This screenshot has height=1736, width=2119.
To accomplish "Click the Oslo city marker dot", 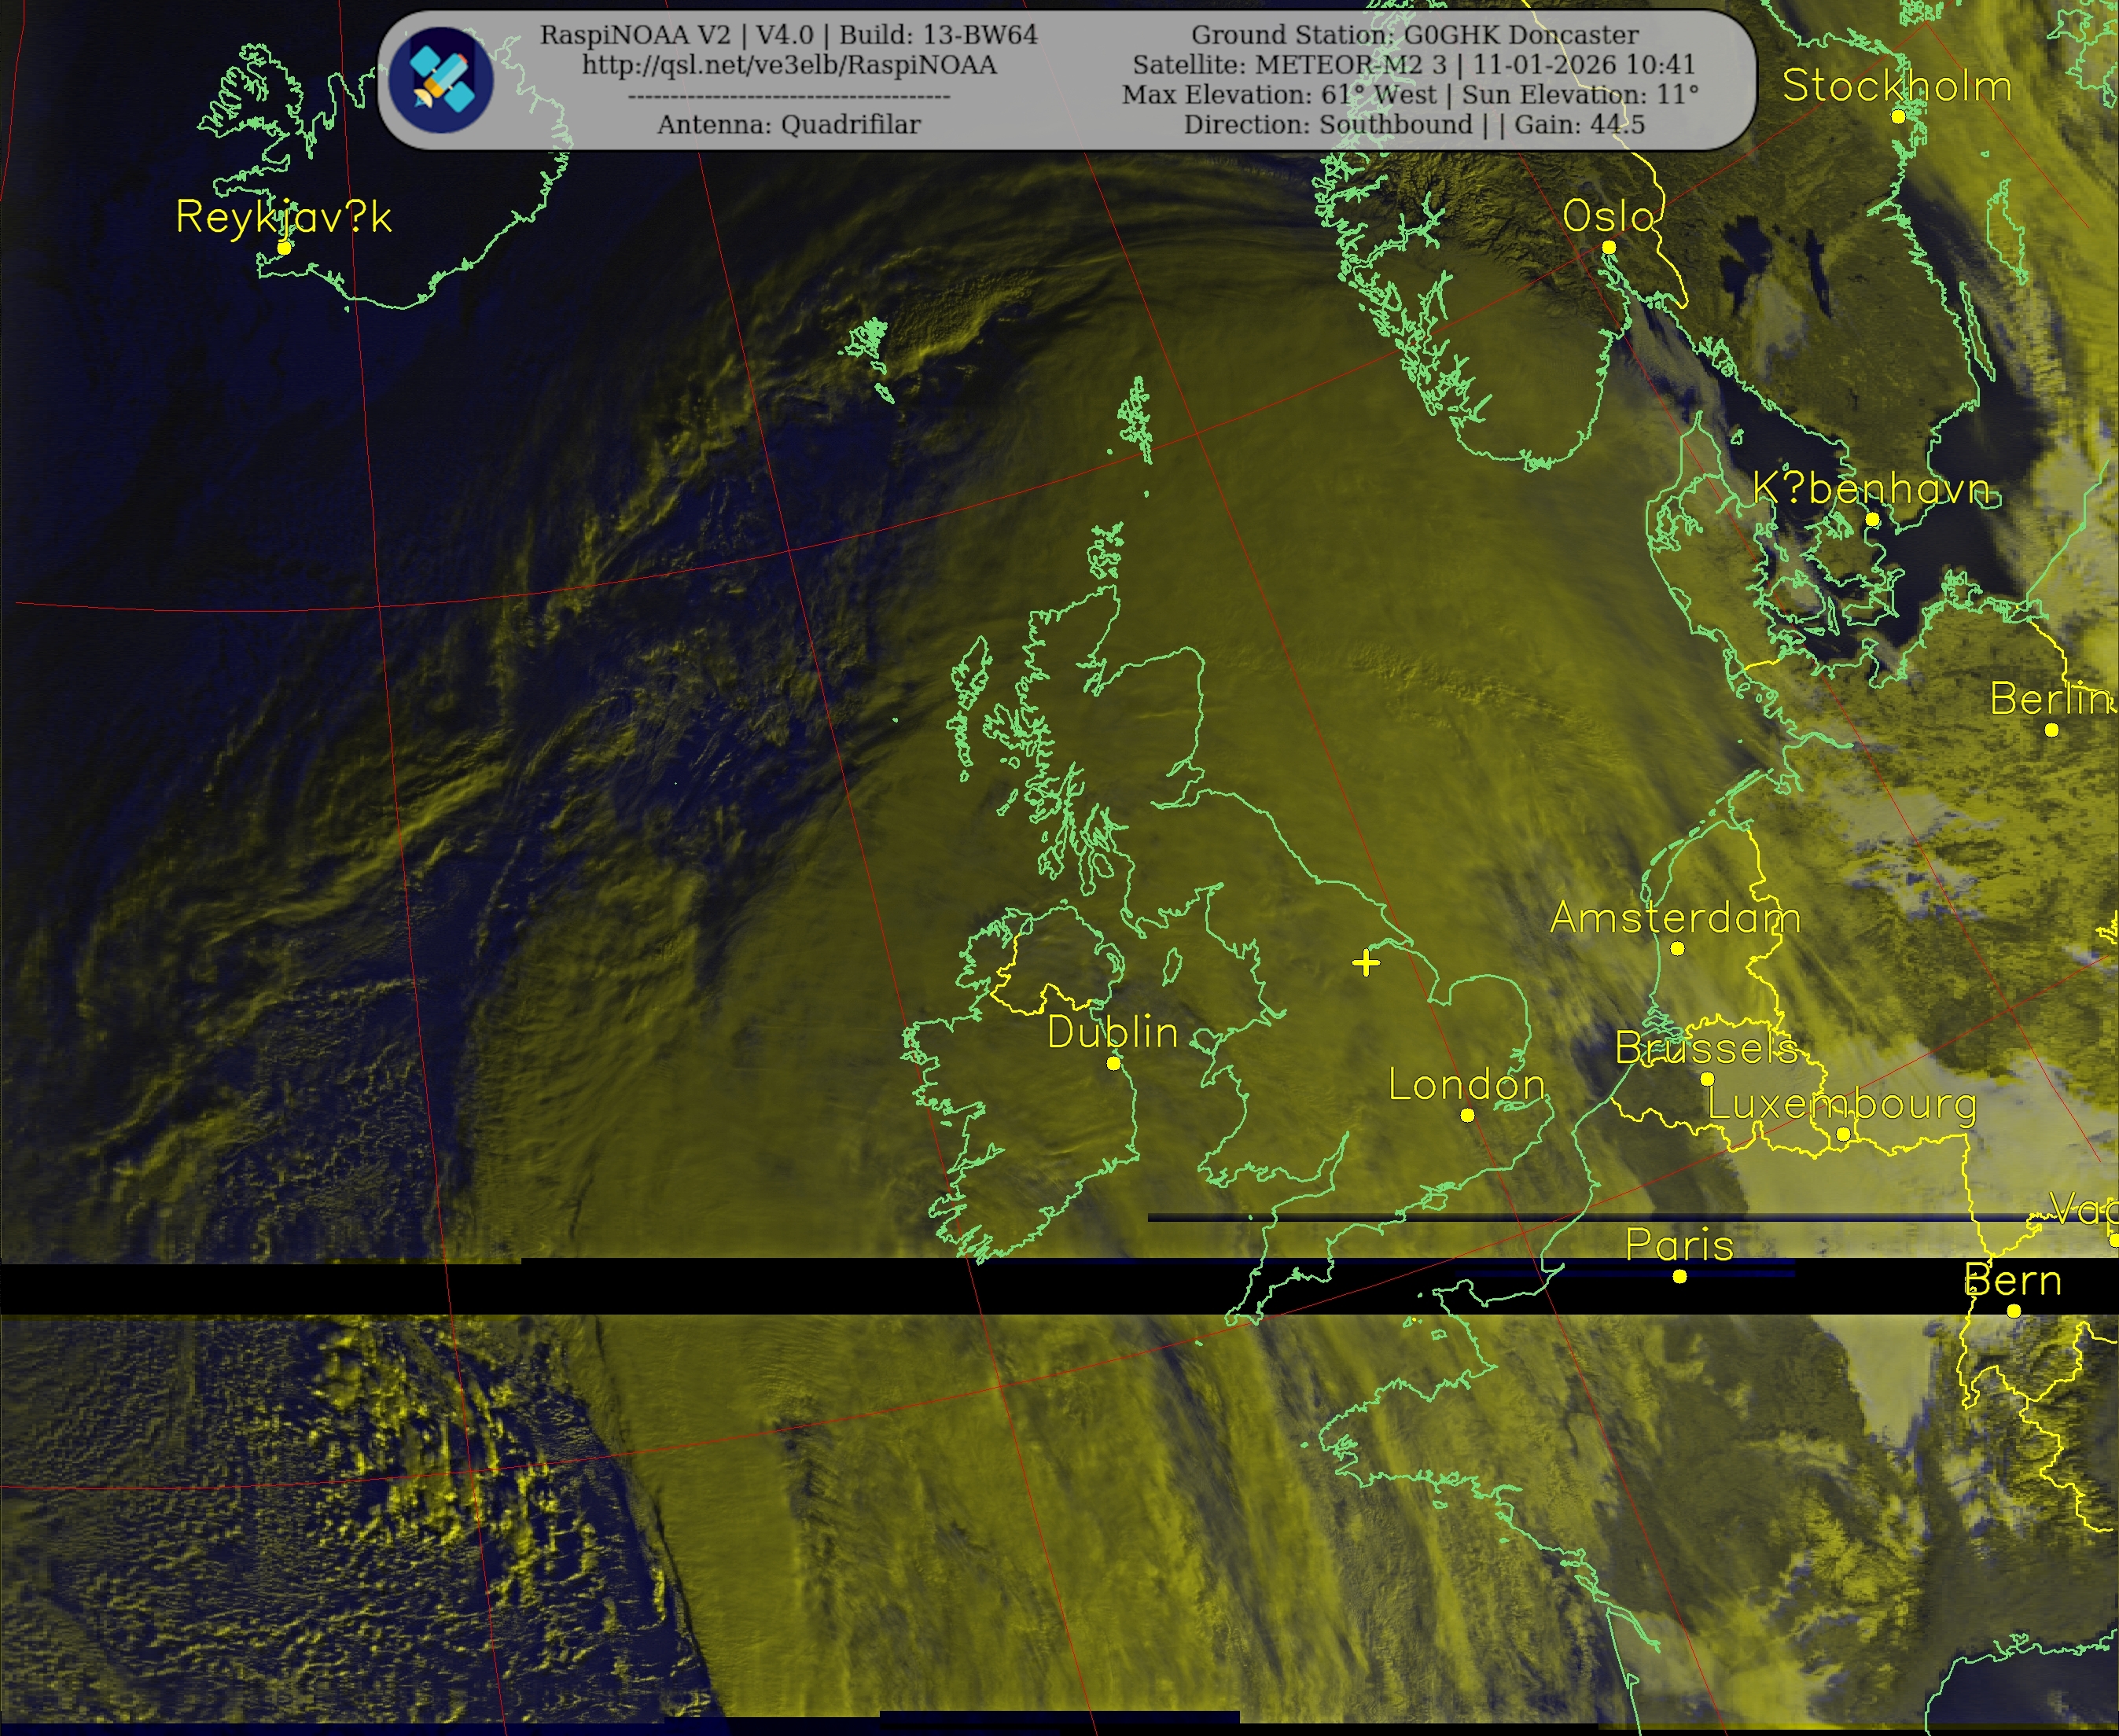I will 1608,247.
